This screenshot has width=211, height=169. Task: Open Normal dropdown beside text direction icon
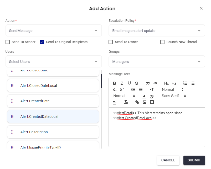(x=173, y=89)
